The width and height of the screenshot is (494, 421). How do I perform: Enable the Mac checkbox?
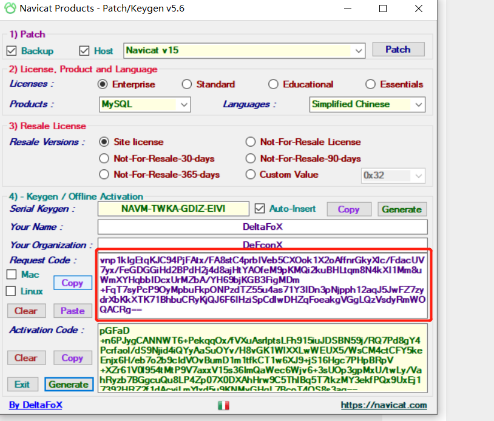pos(12,275)
